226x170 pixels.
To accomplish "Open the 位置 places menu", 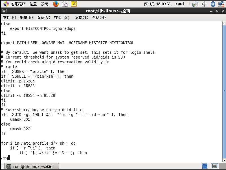I will pos(33,4).
